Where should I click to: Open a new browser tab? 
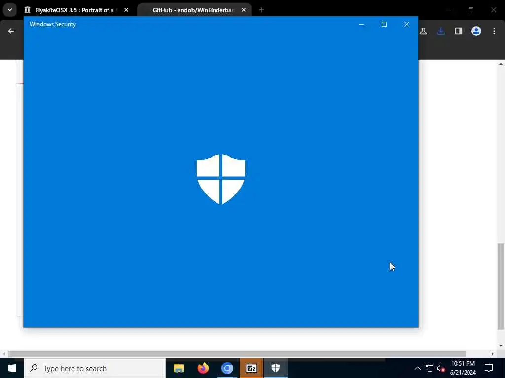pos(261,10)
